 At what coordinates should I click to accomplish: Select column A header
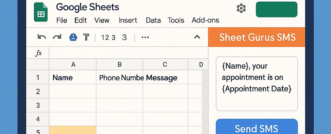tap(73, 64)
